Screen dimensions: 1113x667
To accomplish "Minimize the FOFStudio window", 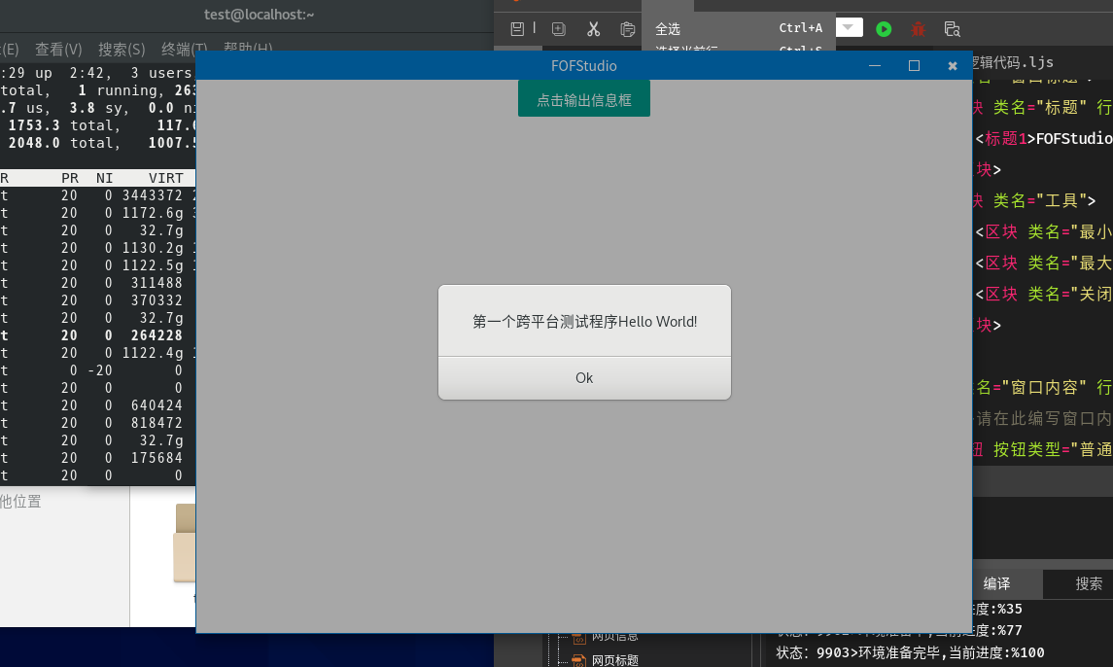I will click(x=875, y=65).
